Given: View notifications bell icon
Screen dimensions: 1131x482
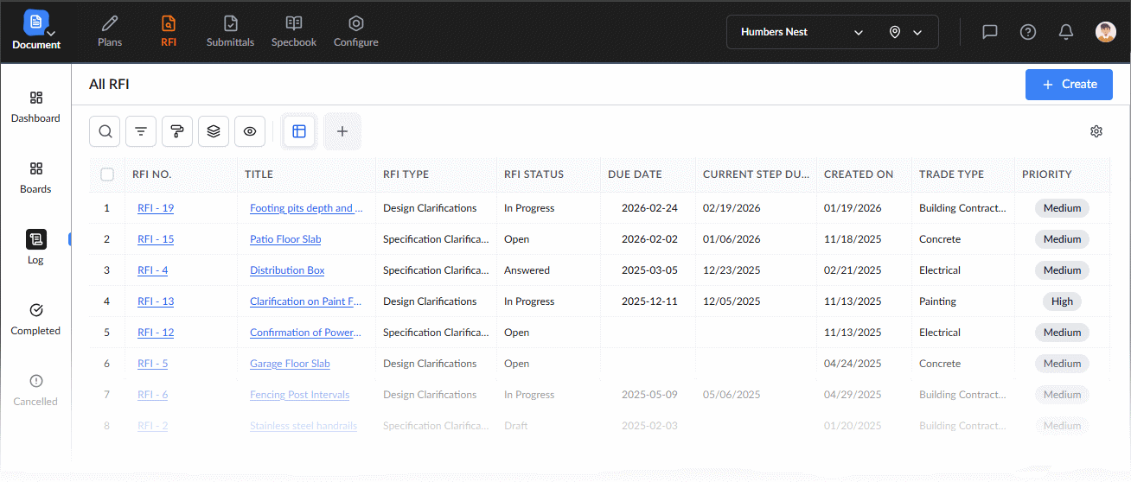Looking at the screenshot, I should pos(1066,32).
